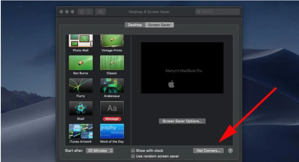Pick the Flurry screen saver
Image resolution: width=299 pixels, height=162 pixels.
[x=81, y=86]
